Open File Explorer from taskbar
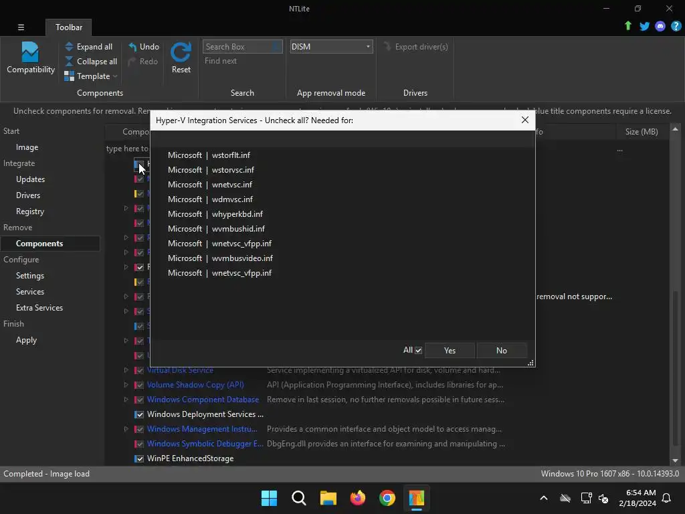The image size is (685, 514). click(328, 498)
